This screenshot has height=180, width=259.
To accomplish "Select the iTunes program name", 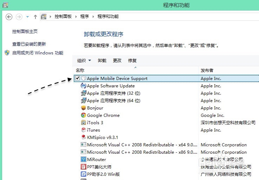I will 93,130.
